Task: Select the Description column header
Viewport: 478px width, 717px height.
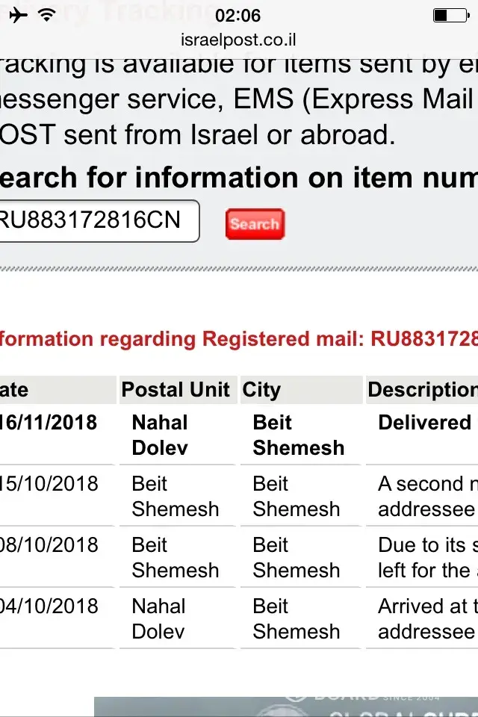Action: [x=423, y=389]
